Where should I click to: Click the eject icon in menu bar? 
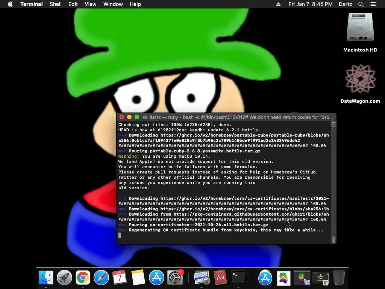coord(278,4)
